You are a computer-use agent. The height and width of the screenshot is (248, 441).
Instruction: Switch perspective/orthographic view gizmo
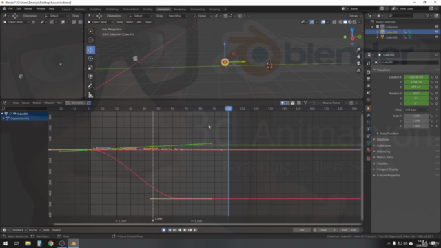coord(358,70)
